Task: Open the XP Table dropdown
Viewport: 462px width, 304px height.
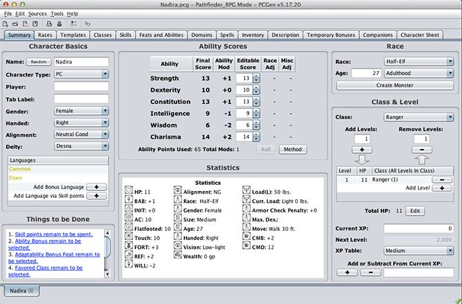Action: pyautogui.click(x=419, y=251)
